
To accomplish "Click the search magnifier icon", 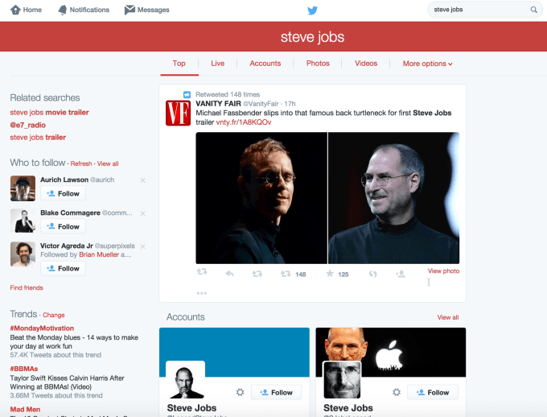I will coord(534,10).
